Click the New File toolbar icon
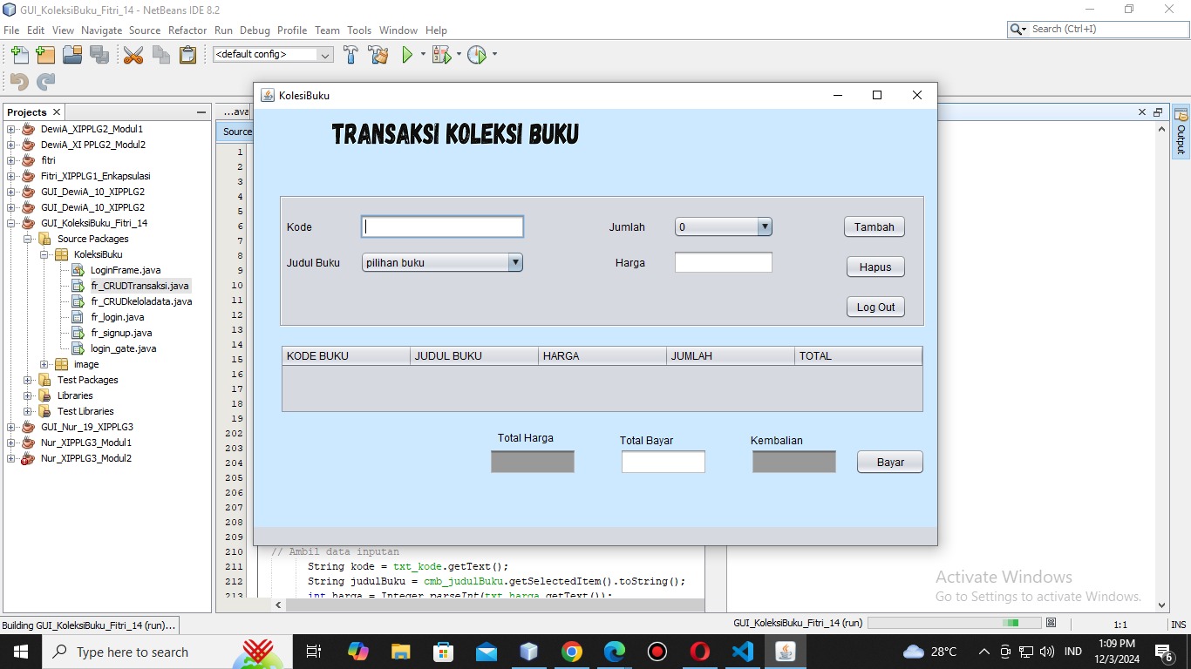This screenshot has width=1191, height=669. pyautogui.click(x=19, y=54)
